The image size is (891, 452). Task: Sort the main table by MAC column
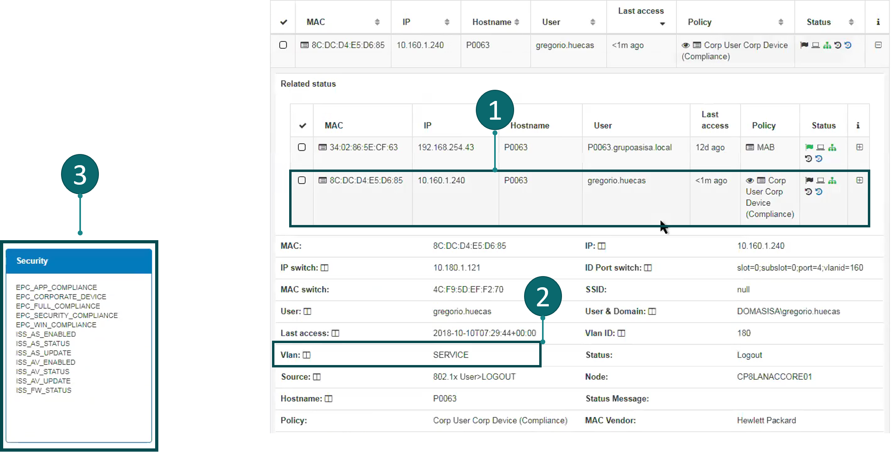[377, 22]
